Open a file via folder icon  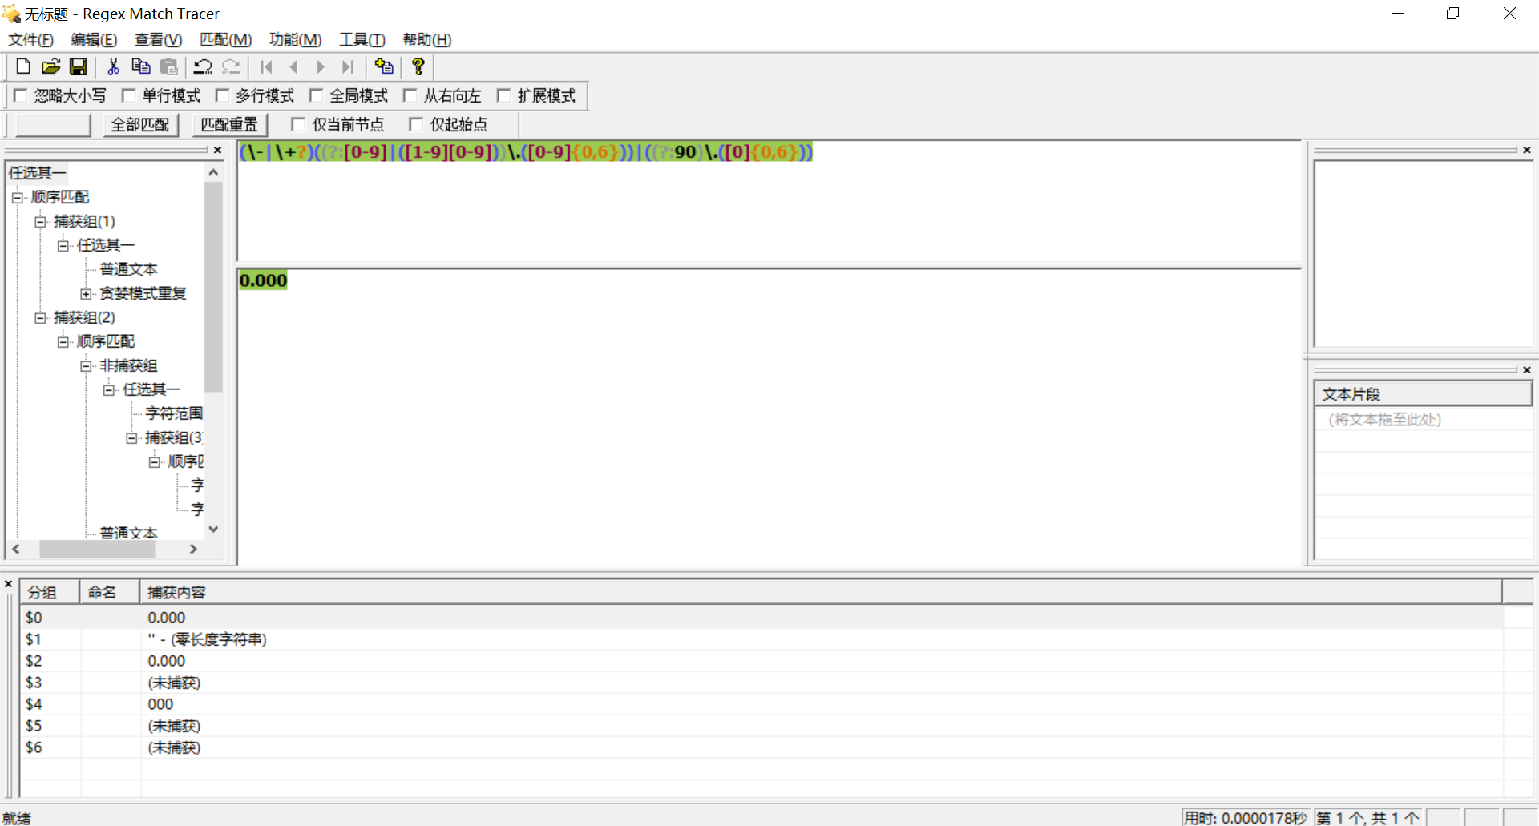[x=50, y=66]
